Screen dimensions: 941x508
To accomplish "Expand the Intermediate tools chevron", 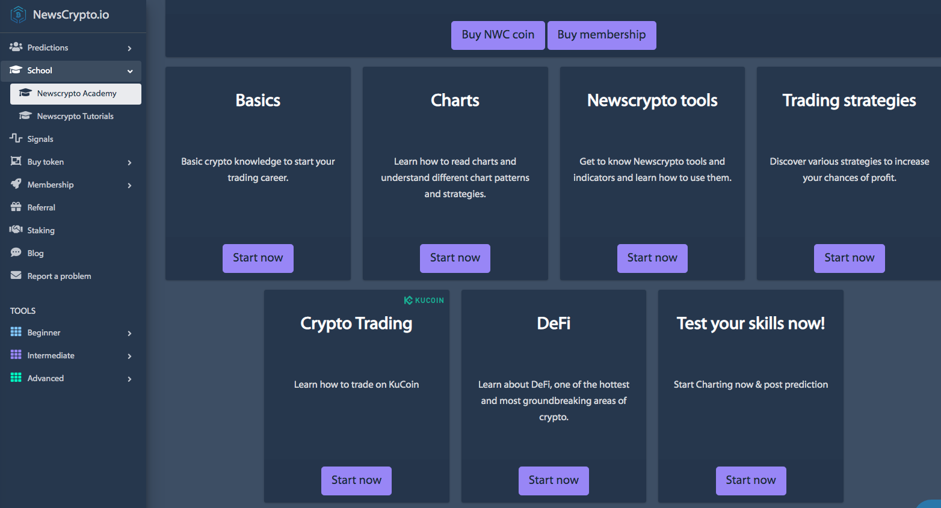I will click(x=129, y=356).
